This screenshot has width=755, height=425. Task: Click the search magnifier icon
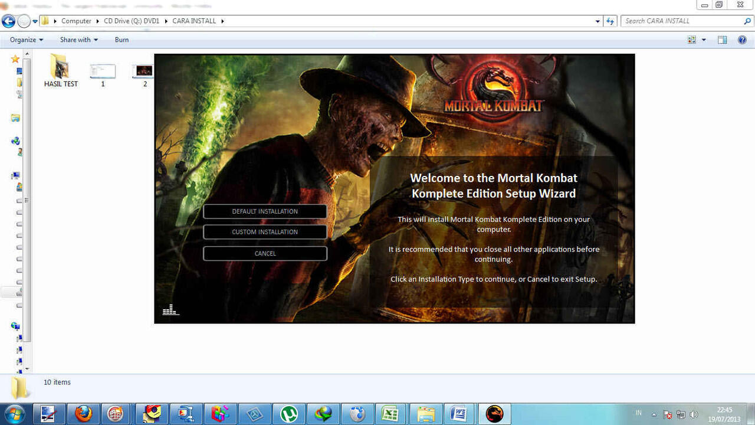747,21
